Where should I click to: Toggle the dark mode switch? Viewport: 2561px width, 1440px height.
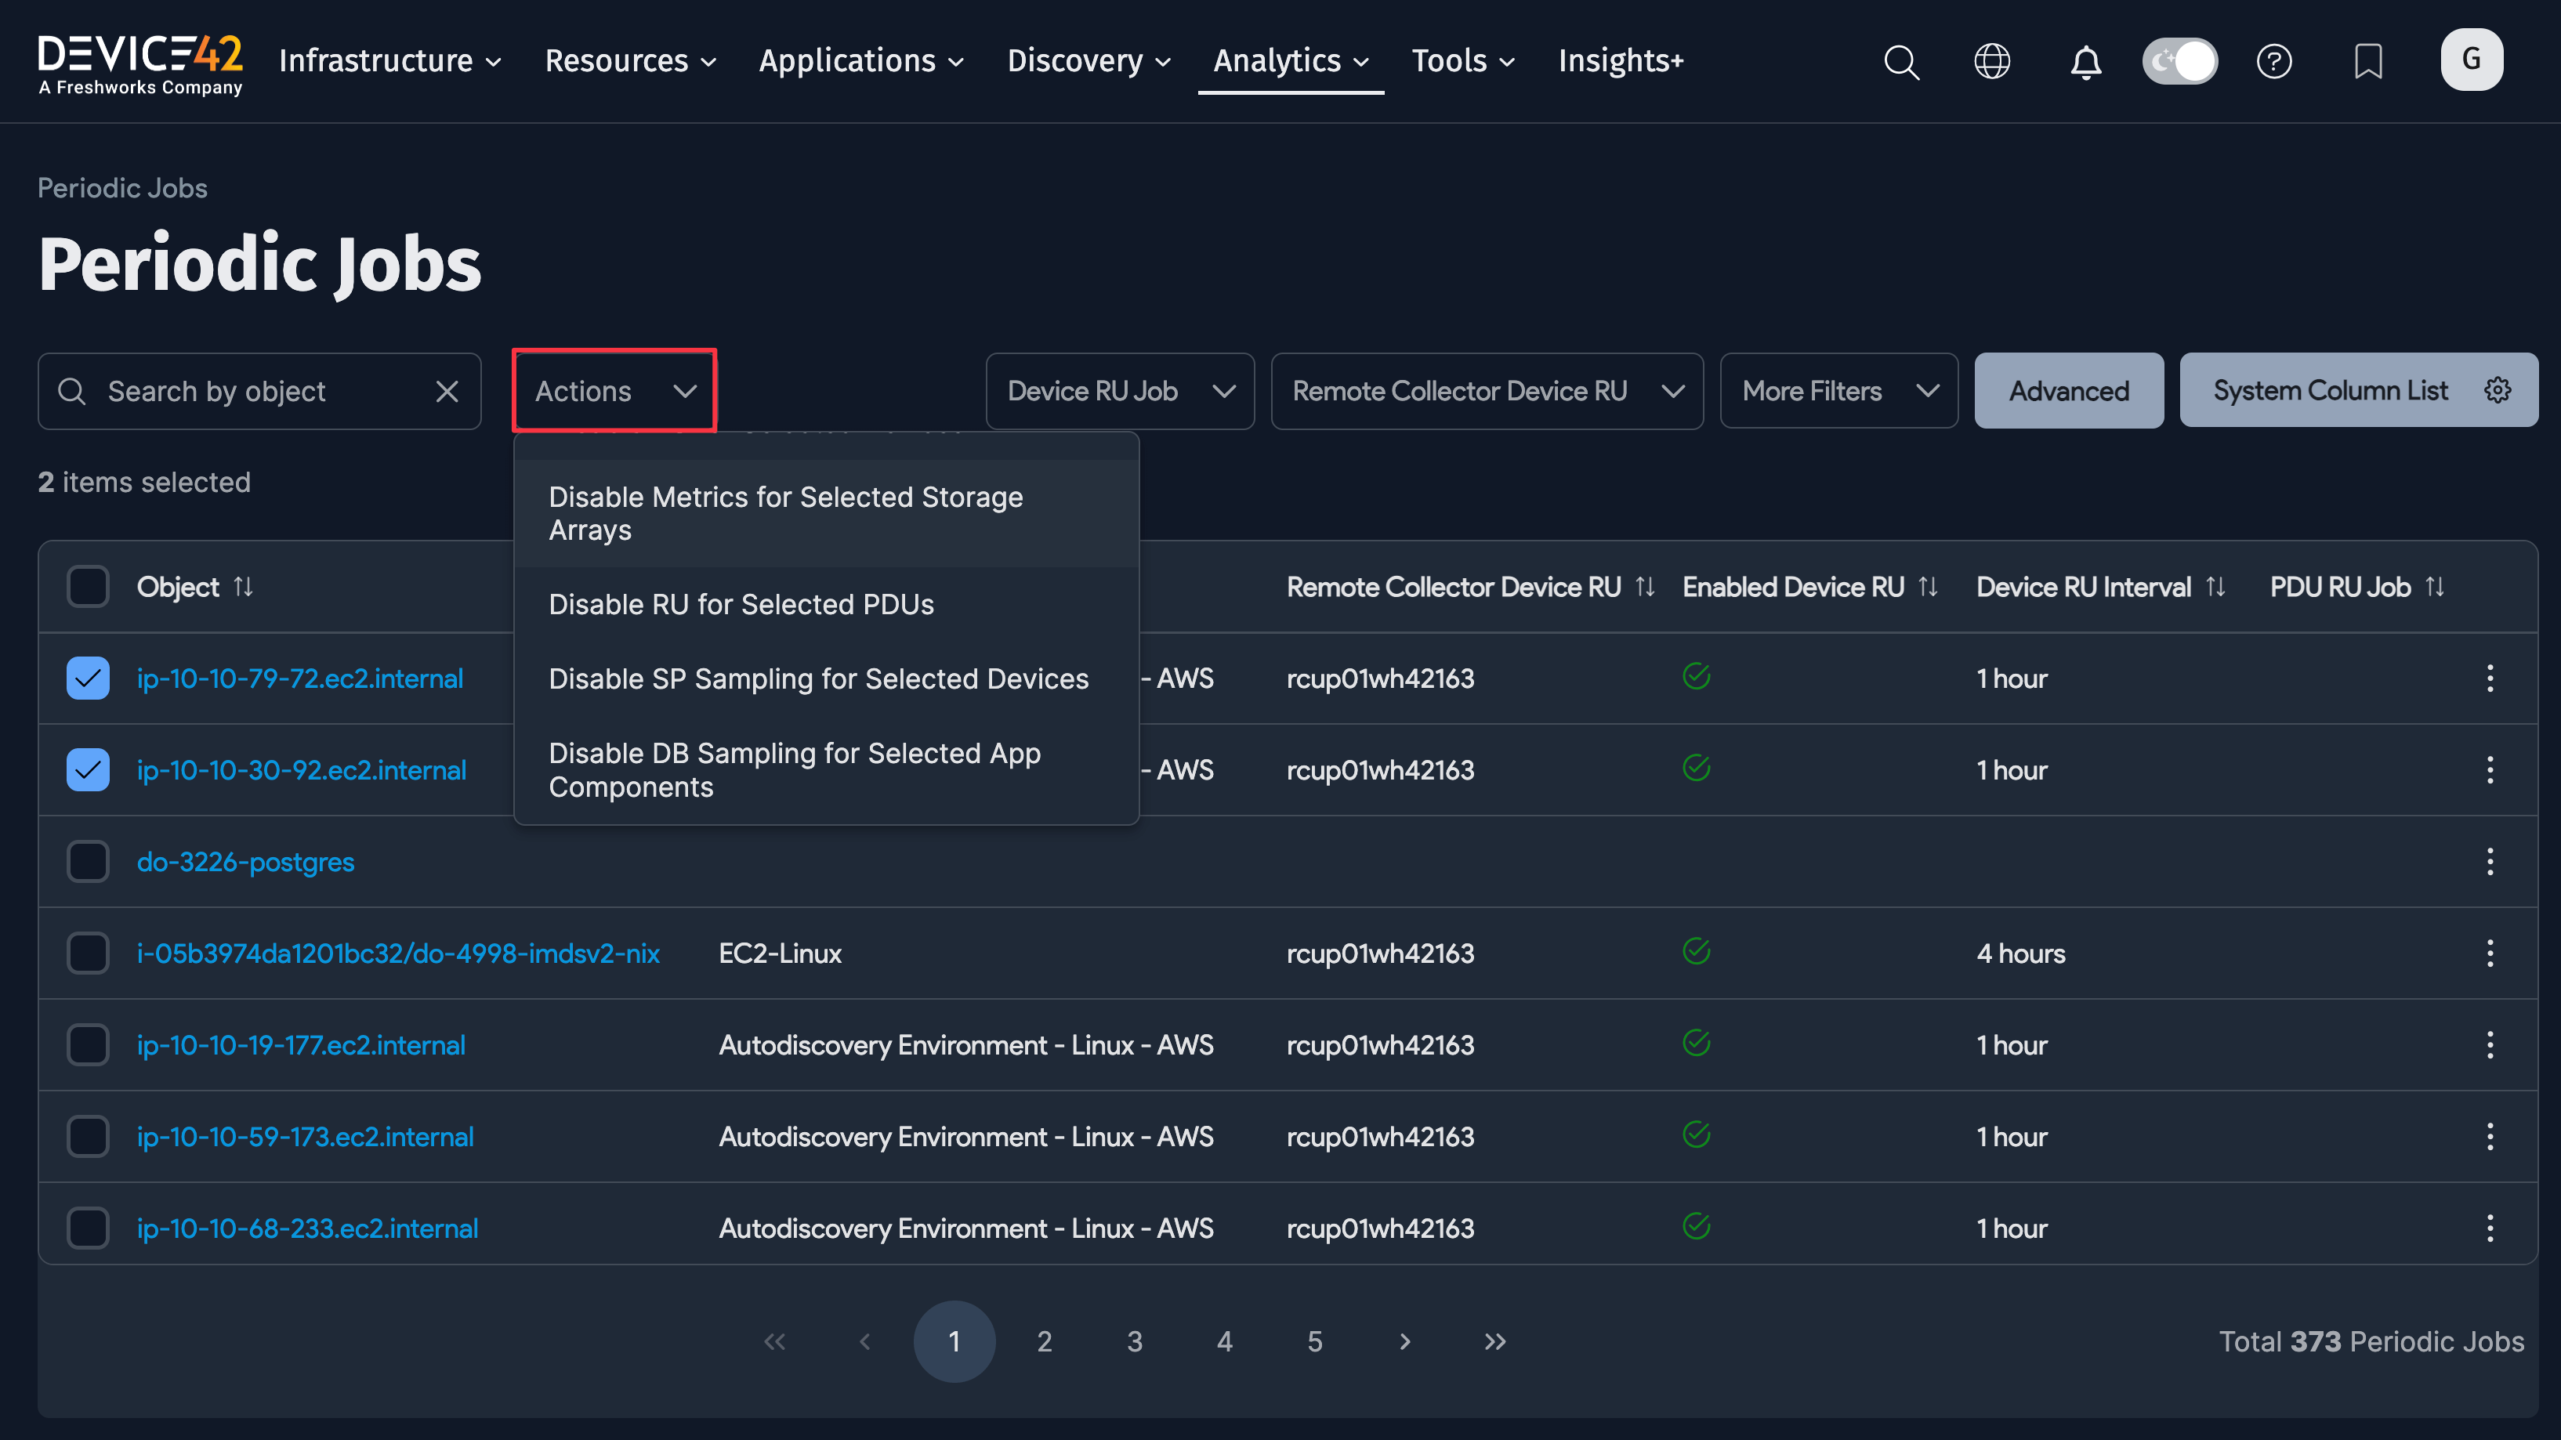pos(2179,62)
